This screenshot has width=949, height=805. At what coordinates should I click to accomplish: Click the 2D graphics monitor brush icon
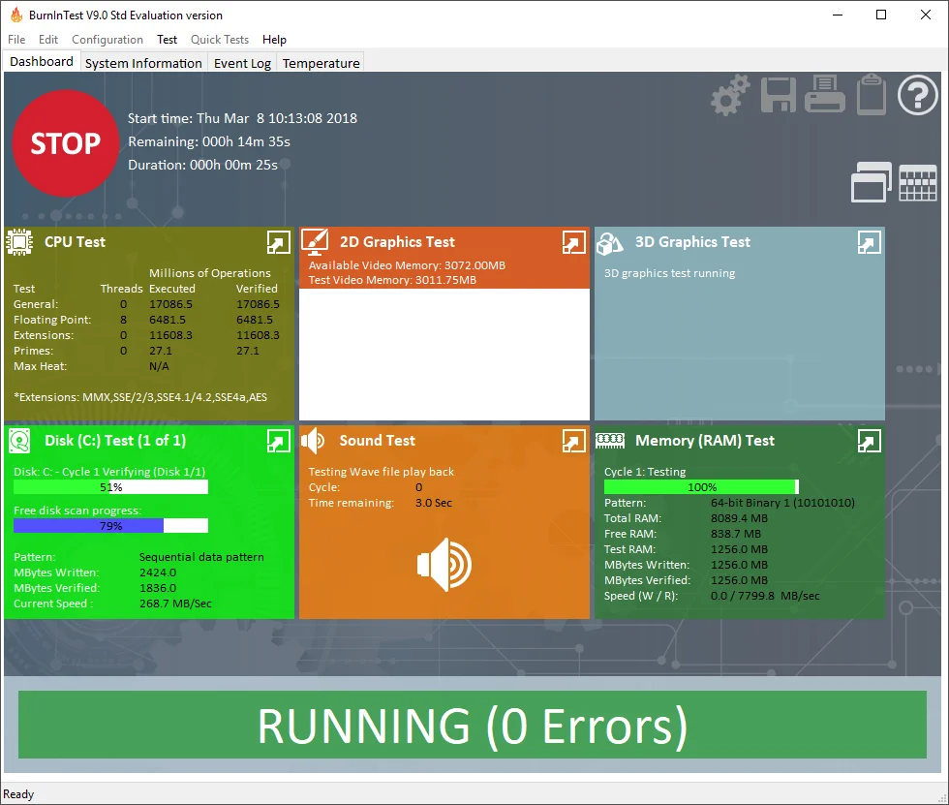pyautogui.click(x=315, y=242)
